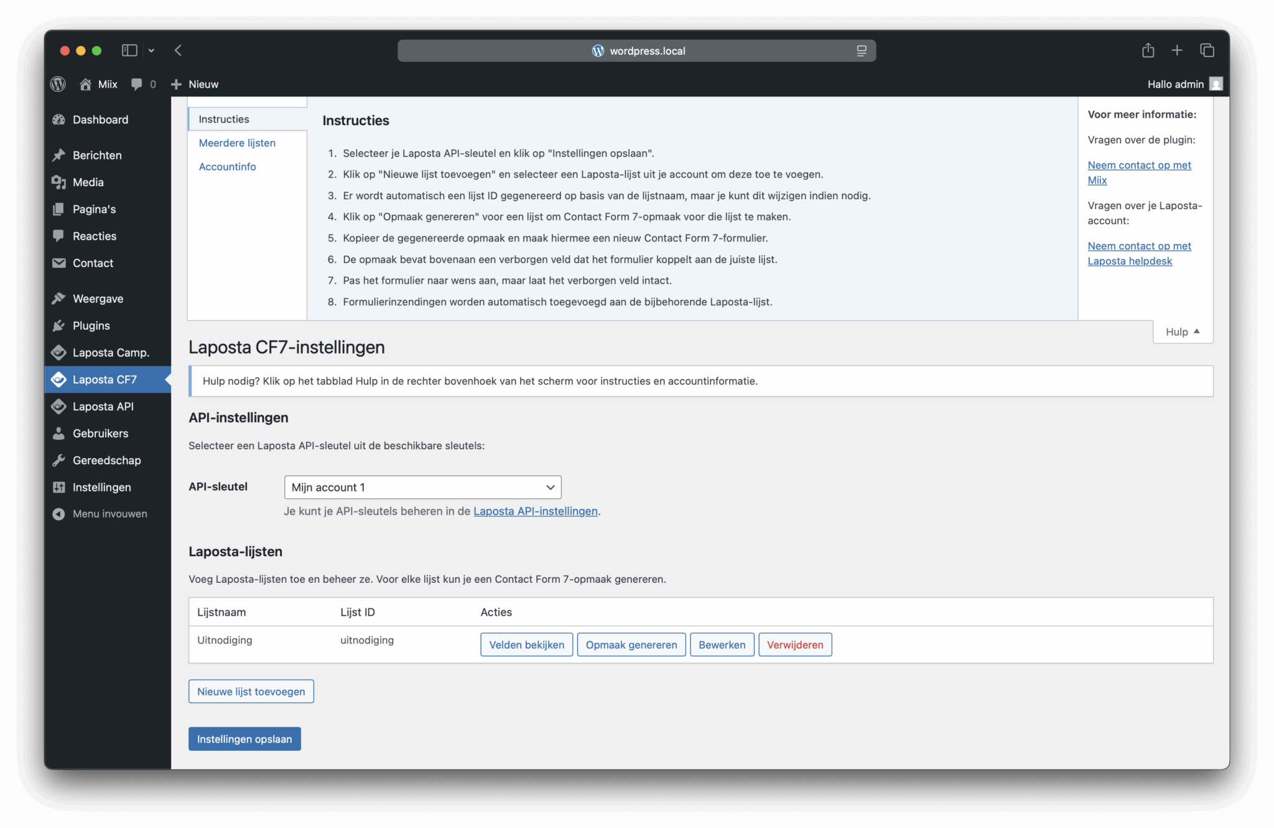Open the Nieuw admin bar menu
The image size is (1274, 828).
[195, 84]
